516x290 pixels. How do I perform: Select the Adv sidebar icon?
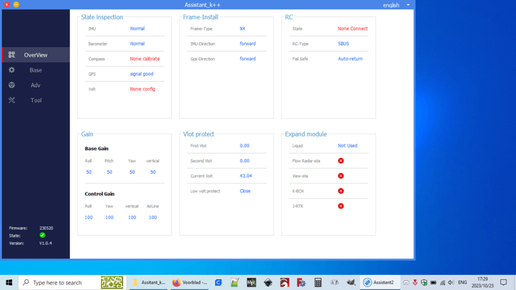(11, 86)
